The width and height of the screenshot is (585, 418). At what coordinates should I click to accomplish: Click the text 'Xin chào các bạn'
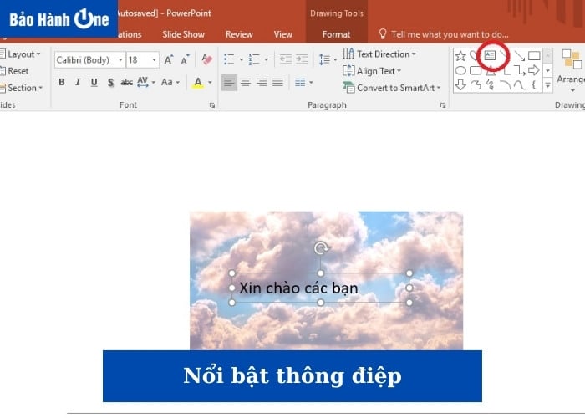pyautogui.click(x=298, y=288)
